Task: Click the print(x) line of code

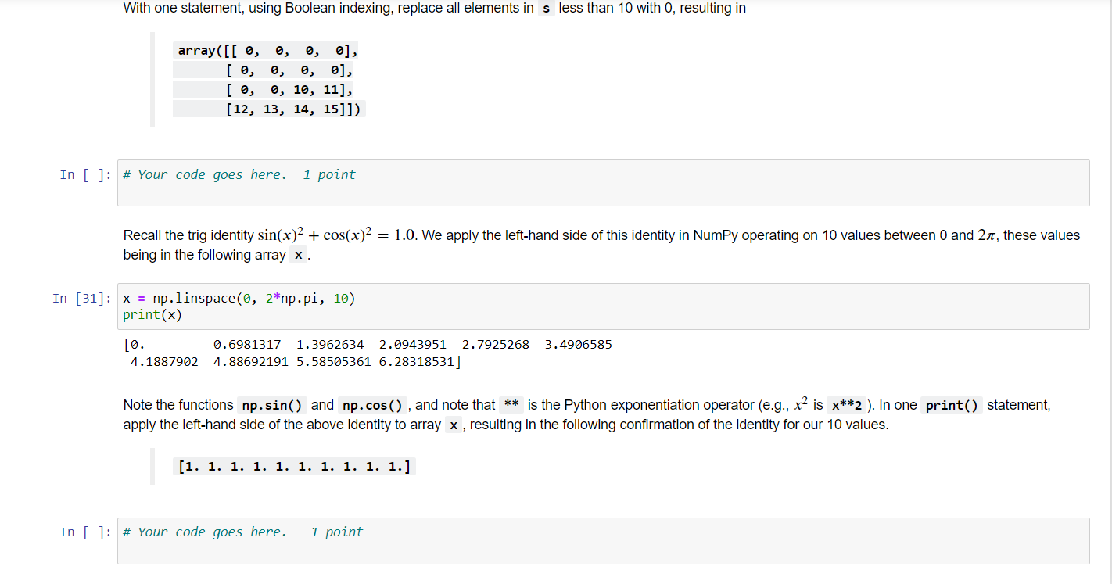Action: (x=154, y=314)
